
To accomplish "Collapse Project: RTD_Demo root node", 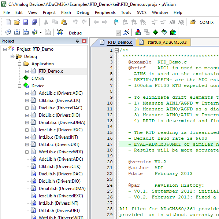I will pos(5,49).
